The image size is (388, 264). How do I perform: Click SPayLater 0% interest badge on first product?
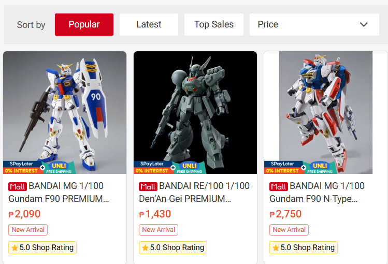point(22,167)
